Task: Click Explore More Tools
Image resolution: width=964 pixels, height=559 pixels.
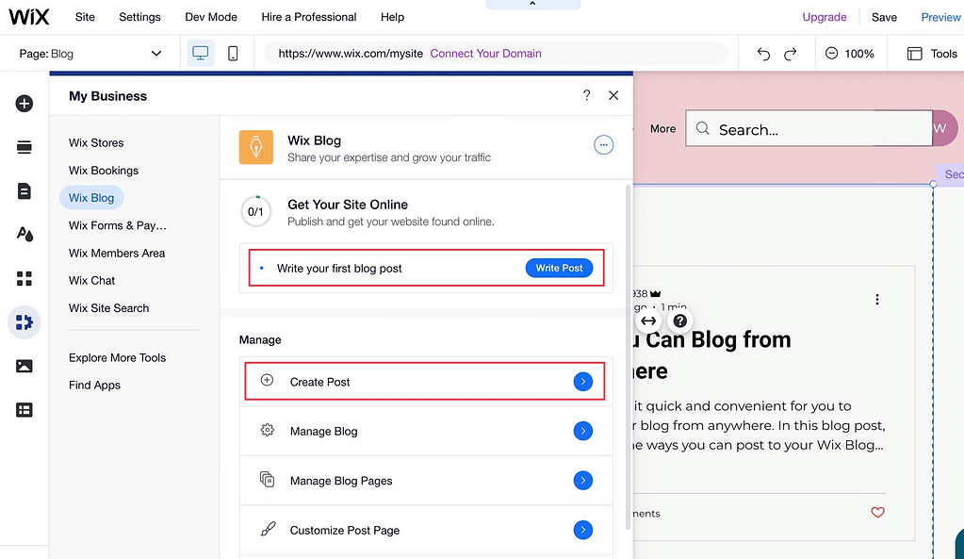Action: [118, 357]
